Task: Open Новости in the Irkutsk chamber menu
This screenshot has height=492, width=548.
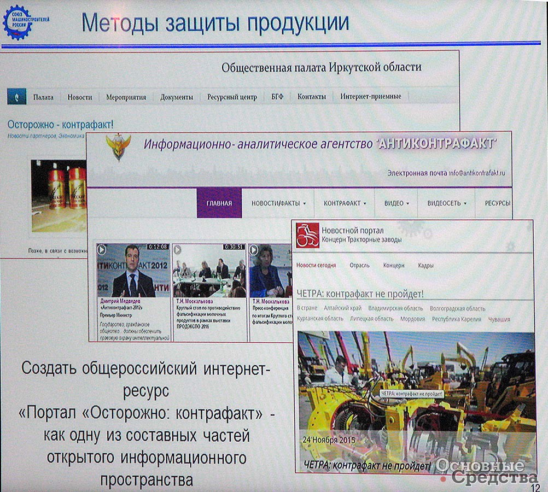Action: point(80,97)
